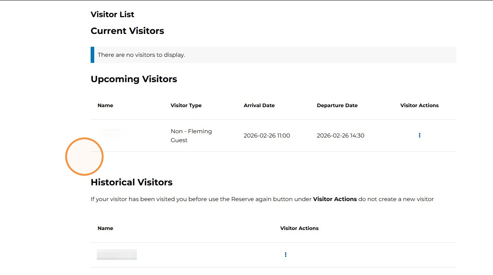Viewport: 493px width, 275px height.
Task: Select the Arrival Date column header
Action: point(259,105)
